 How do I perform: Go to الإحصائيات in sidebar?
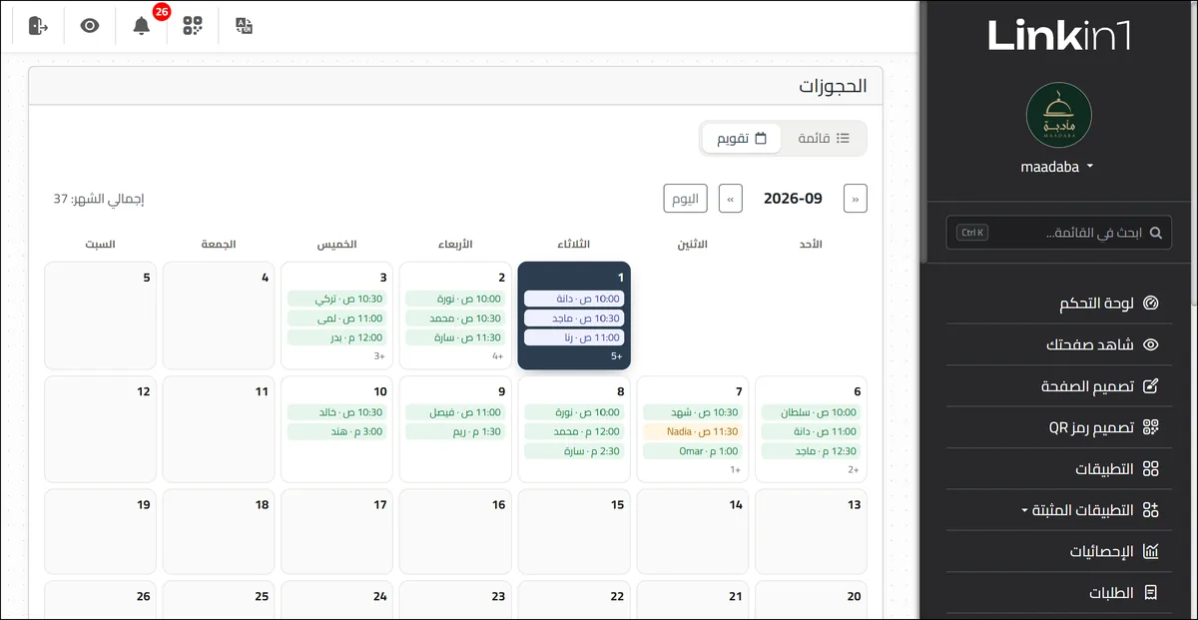[1059, 551]
